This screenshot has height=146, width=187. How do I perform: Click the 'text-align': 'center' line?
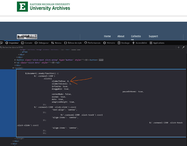point(64,110)
